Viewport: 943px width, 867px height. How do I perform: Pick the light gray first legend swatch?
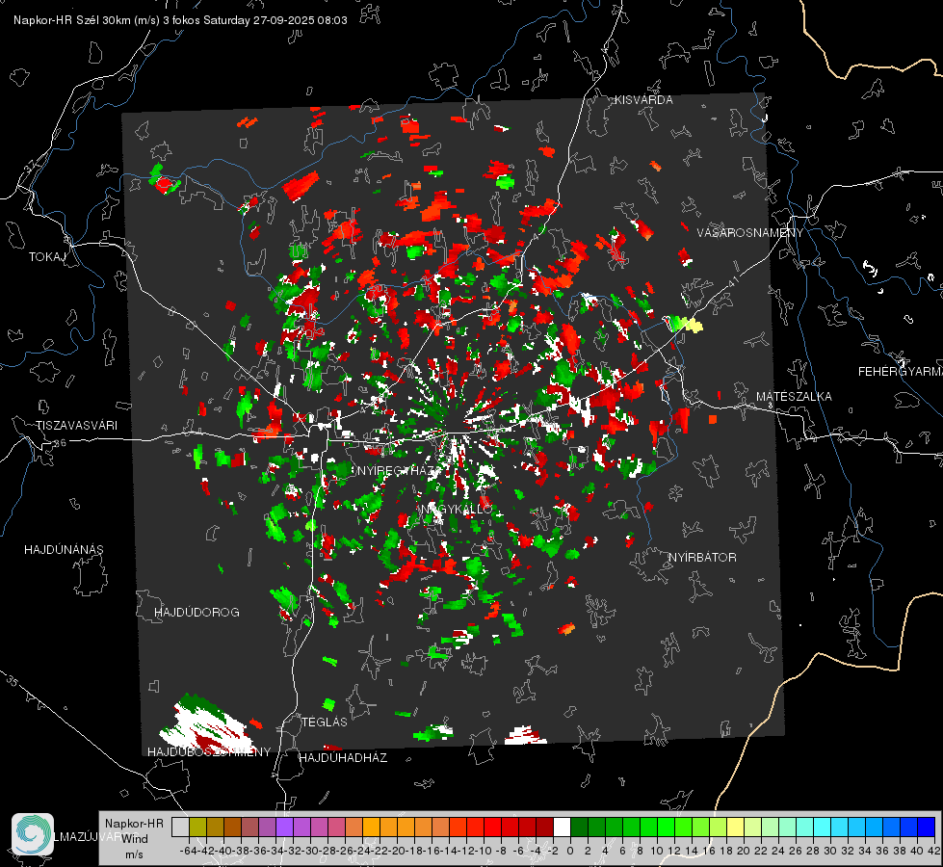(x=180, y=827)
